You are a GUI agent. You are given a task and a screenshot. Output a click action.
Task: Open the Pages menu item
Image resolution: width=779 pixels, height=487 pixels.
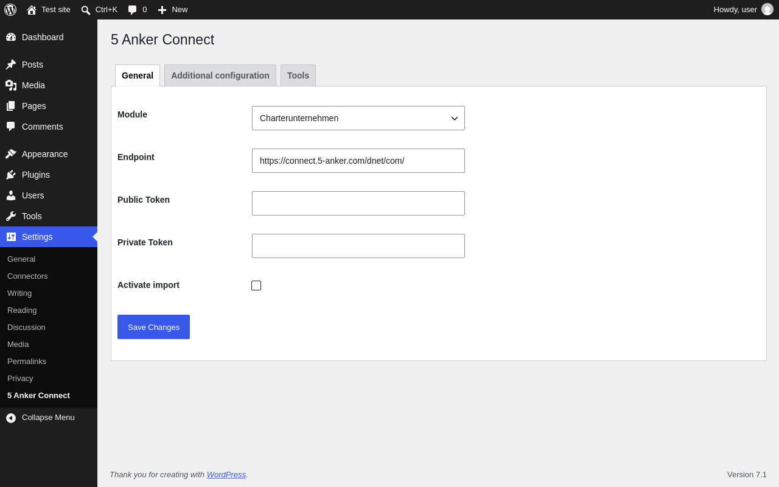click(49, 106)
